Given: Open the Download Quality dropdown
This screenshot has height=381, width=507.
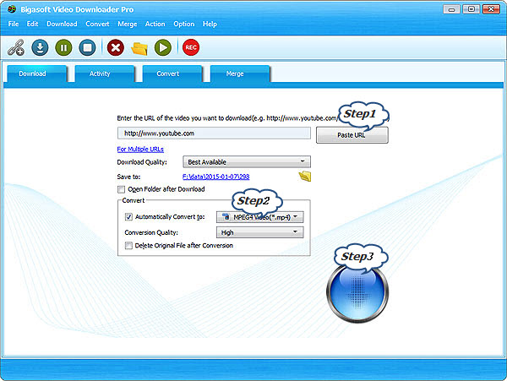Looking at the screenshot, I should click(247, 161).
